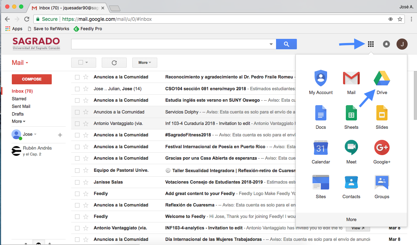Launch Google Slides from apps panel

[x=382, y=117]
